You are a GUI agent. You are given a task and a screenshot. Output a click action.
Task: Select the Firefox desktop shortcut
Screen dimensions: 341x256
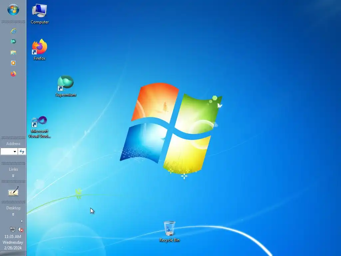40,50
